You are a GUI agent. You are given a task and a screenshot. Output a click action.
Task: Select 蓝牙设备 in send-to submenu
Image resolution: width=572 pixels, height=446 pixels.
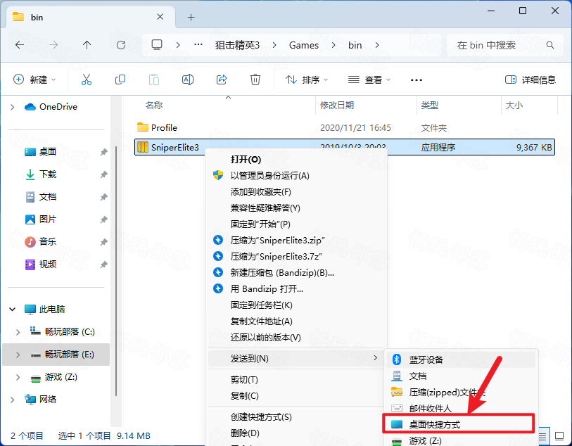(461, 359)
